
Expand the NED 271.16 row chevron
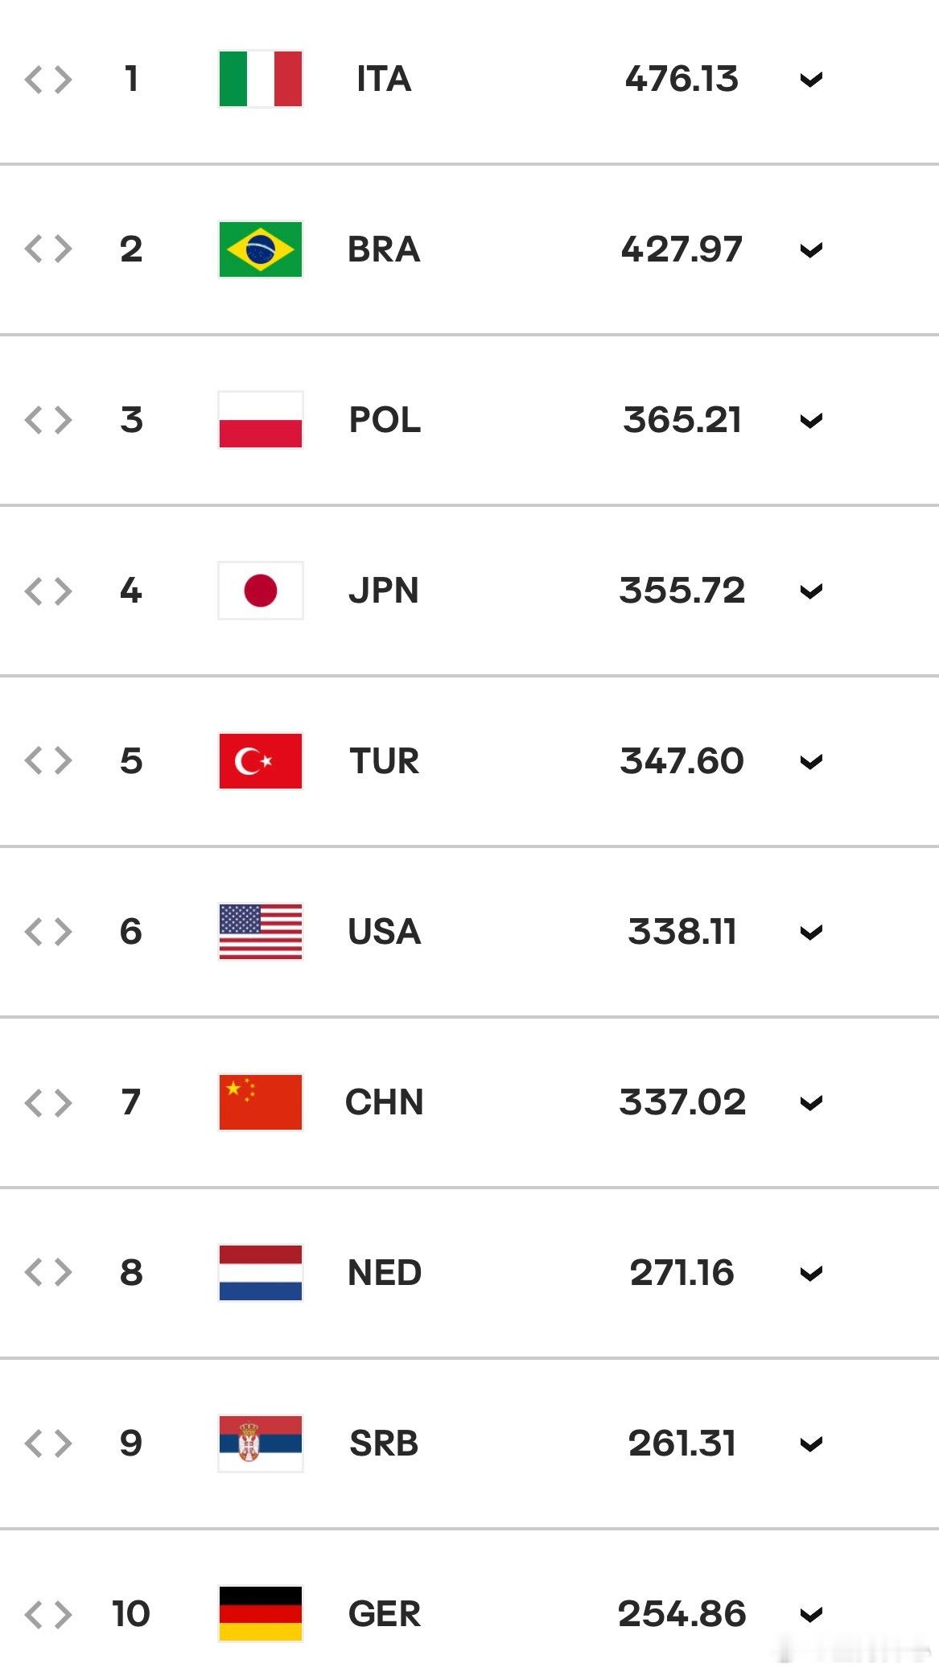[811, 1274]
